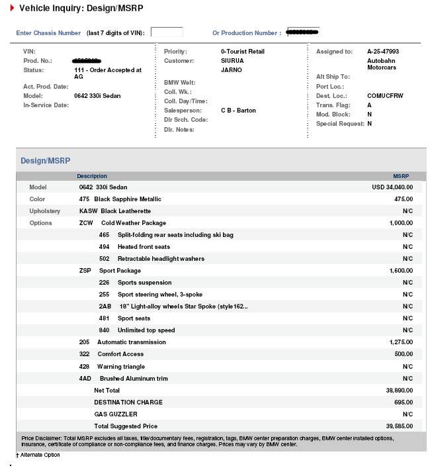Click the assigned code 'A-25-47993'
Image resolution: width=432 pixels, height=474 pixels.
coord(383,52)
